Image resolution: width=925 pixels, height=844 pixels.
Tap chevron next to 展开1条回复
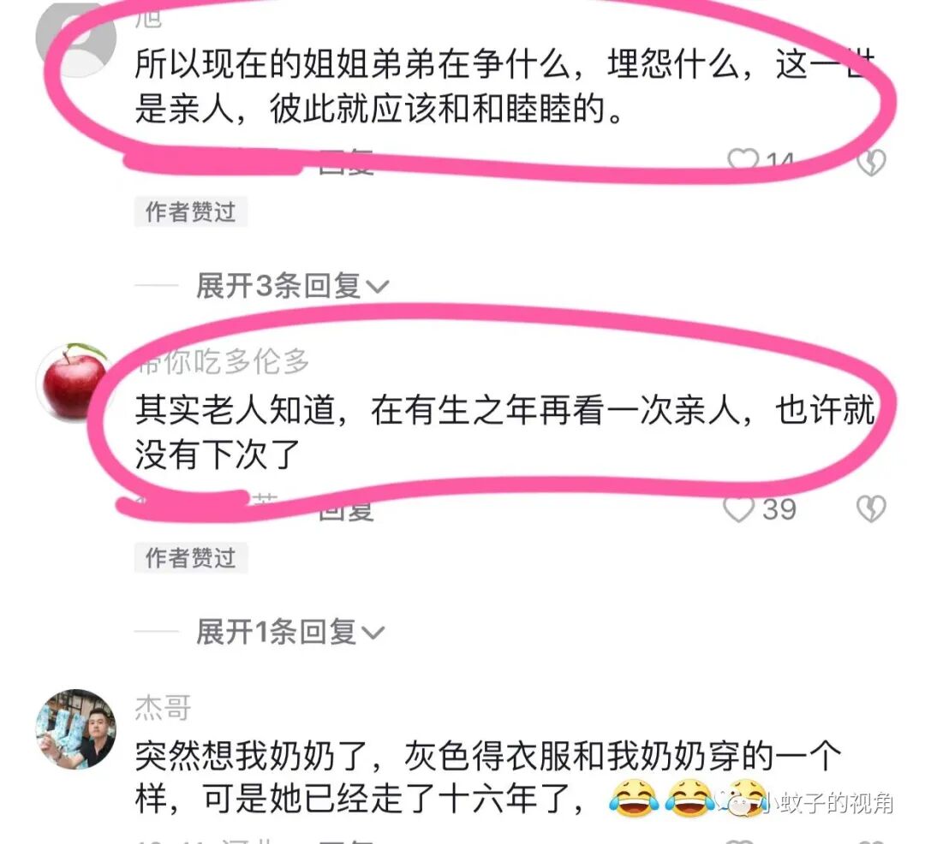(373, 633)
